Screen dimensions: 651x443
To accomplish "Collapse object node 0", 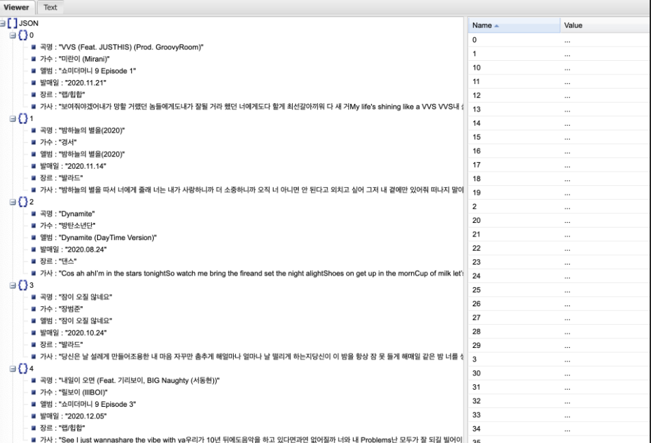I will (12, 36).
